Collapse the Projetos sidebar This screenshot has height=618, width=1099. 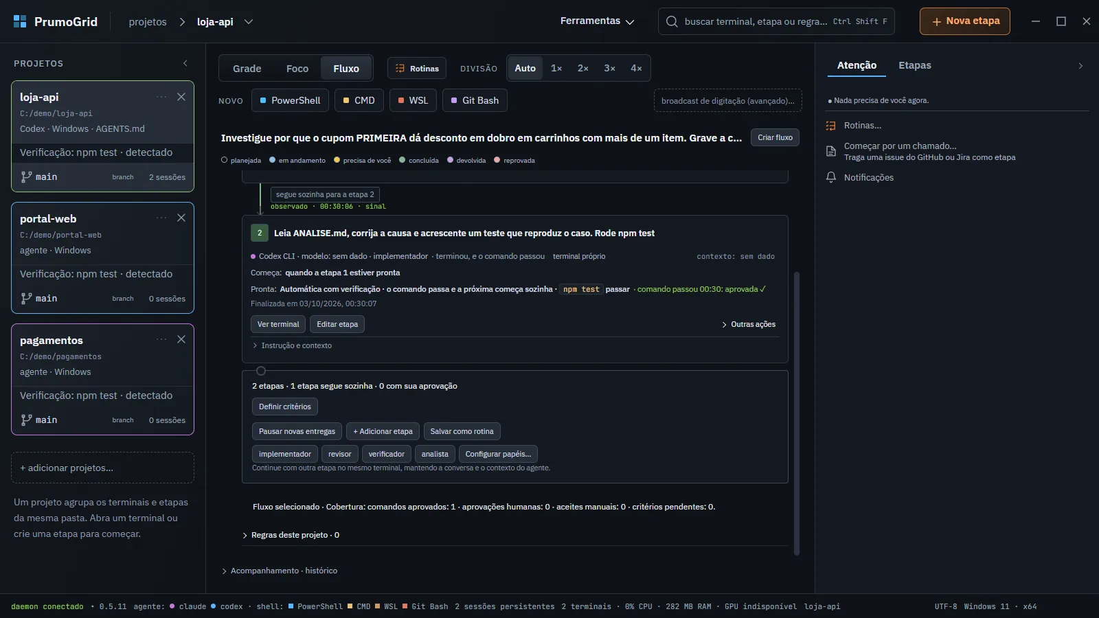tap(185, 63)
